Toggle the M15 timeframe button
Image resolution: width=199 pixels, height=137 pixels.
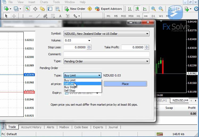[x=123, y=16]
